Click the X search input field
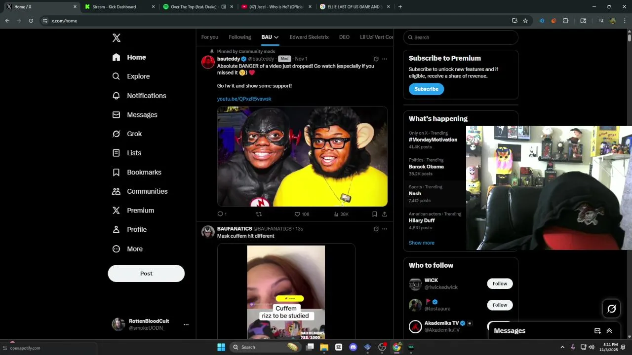This screenshot has height=355, width=632. coord(461,37)
